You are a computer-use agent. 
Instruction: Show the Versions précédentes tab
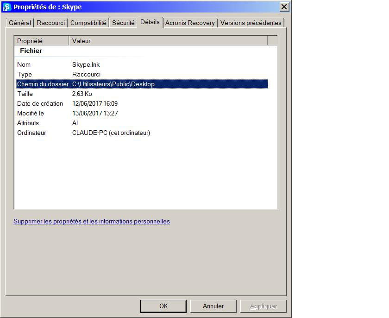point(251,23)
